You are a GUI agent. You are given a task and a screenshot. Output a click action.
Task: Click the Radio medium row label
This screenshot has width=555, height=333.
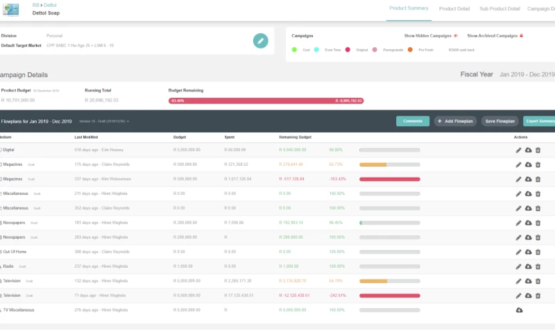click(8, 266)
